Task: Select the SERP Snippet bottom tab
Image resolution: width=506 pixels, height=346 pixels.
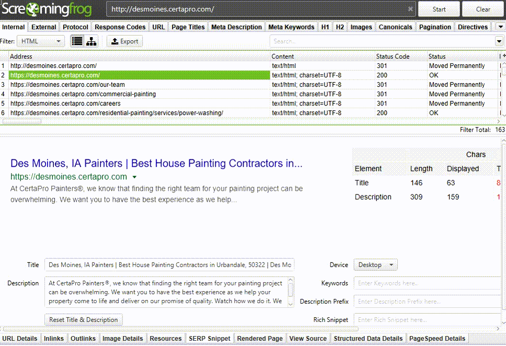Action: point(210,338)
